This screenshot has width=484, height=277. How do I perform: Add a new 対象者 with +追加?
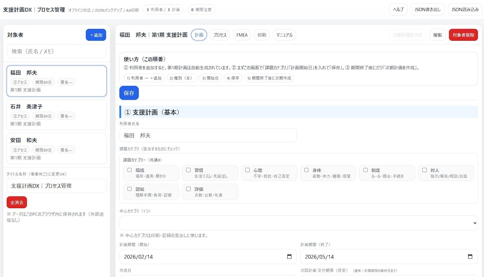[x=96, y=35]
